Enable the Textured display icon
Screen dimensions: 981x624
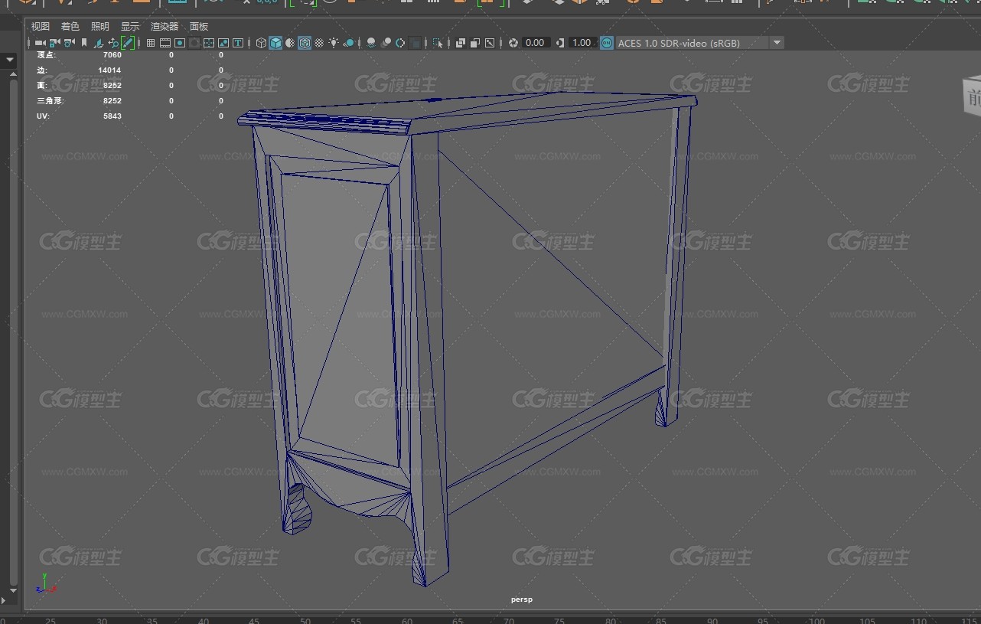(x=320, y=43)
